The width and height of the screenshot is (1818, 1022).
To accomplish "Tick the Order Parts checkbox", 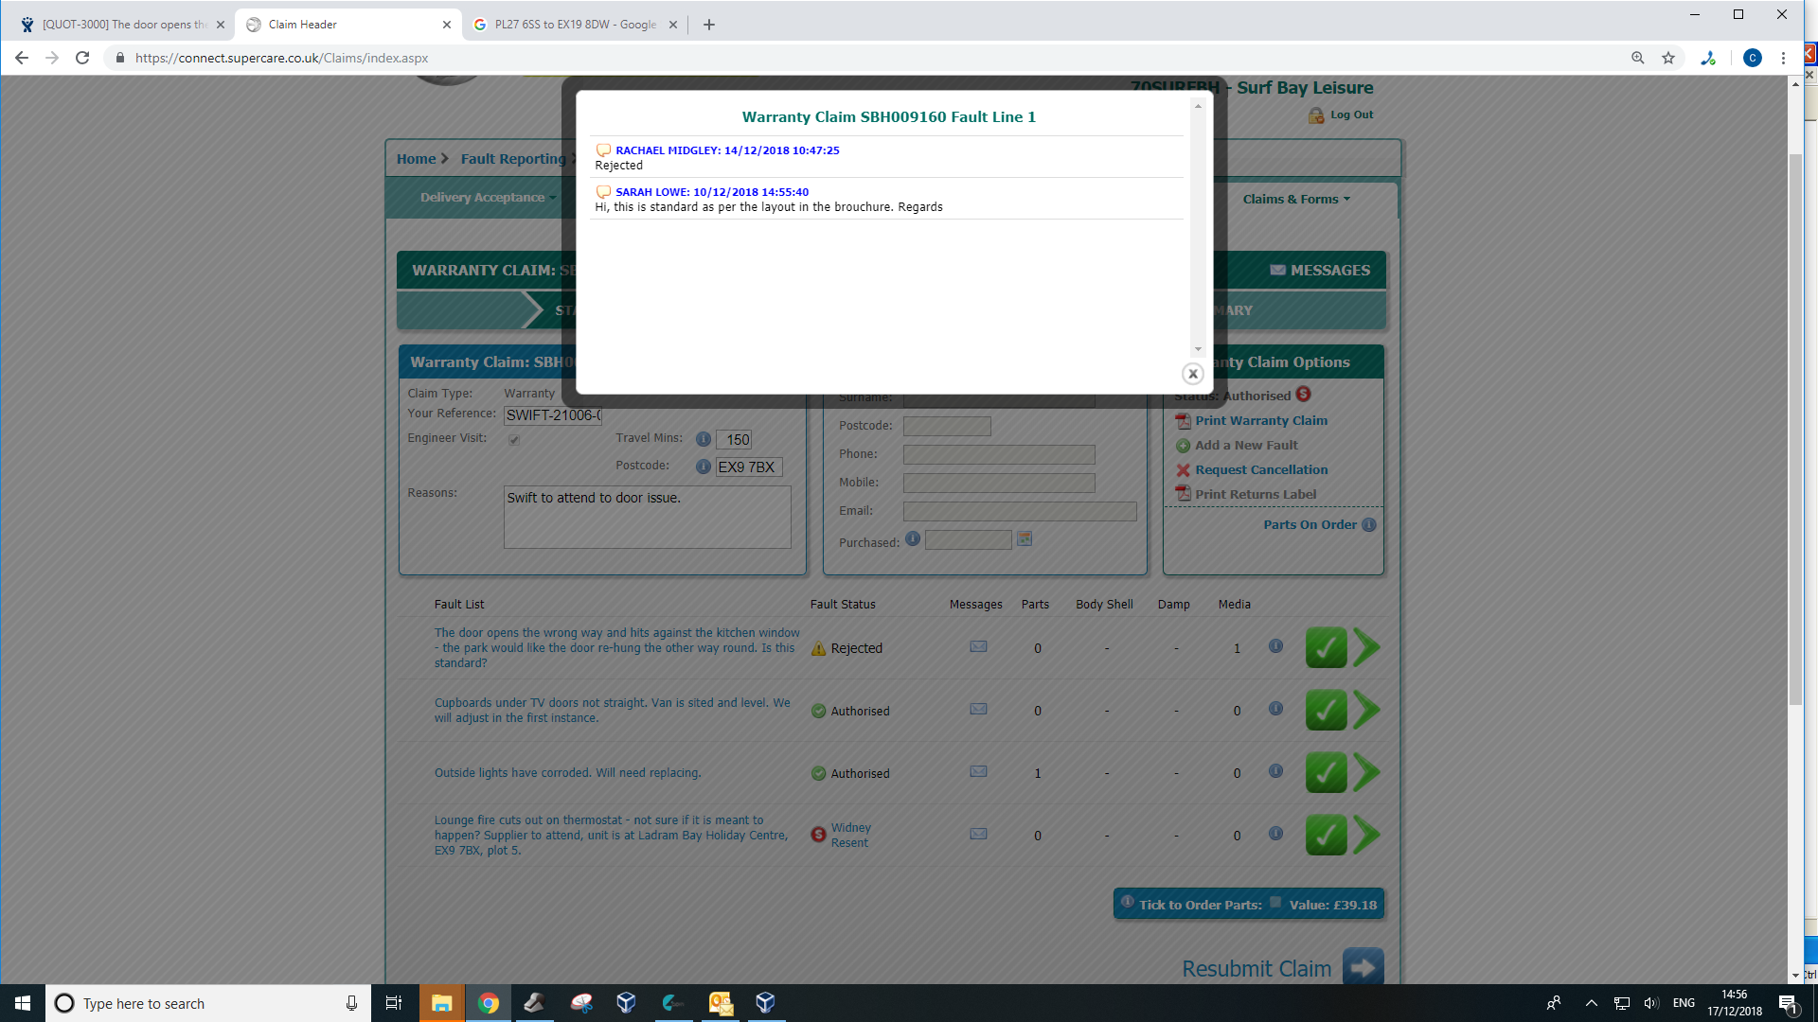I will point(1275,903).
